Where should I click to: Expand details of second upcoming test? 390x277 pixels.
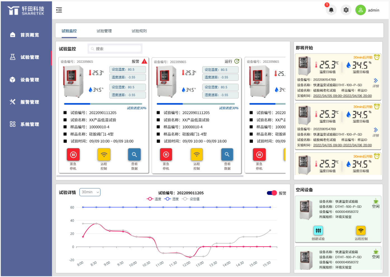375,130
